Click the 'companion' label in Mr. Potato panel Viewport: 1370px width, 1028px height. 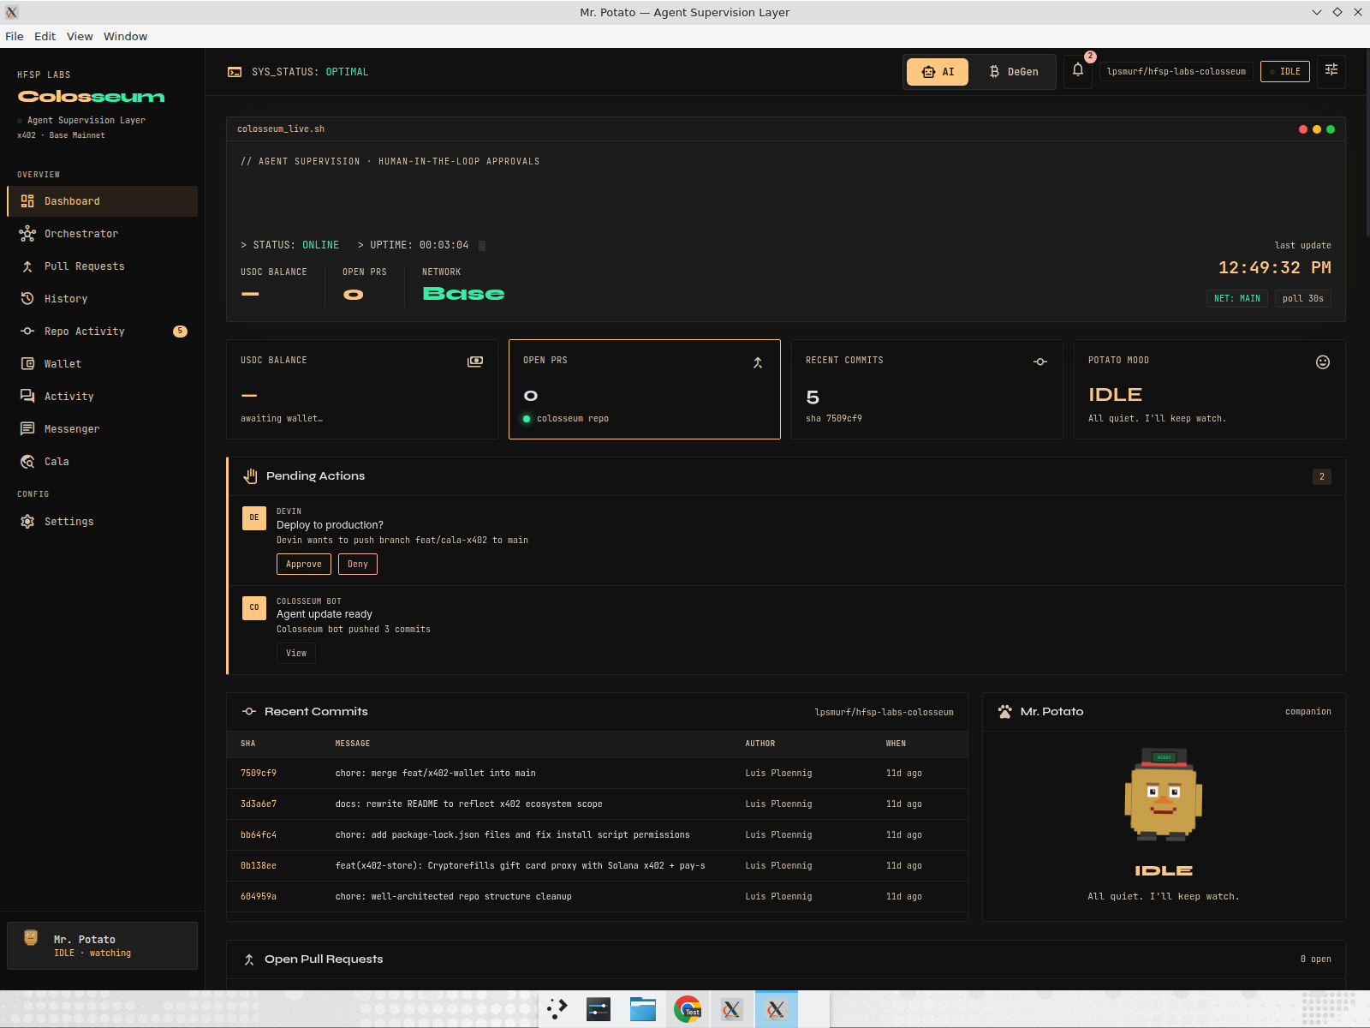tap(1308, 712)
